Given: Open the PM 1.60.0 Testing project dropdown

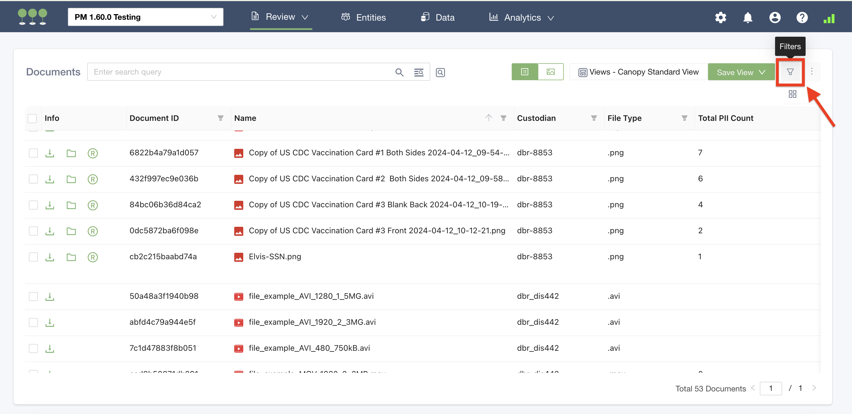Looking at the screenshot, I should click(x=145, y=17).
